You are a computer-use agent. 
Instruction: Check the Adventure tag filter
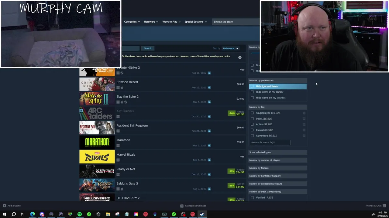(x=252, y=136)
